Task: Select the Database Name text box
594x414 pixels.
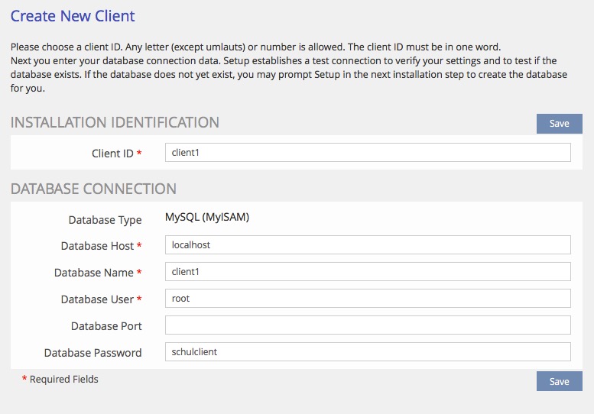Action: 367,272
